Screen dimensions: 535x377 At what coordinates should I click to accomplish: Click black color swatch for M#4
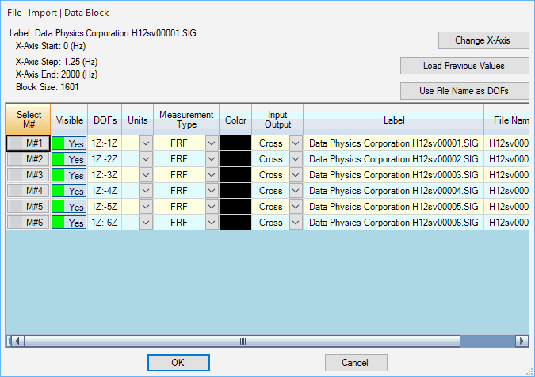pos(235,191)
